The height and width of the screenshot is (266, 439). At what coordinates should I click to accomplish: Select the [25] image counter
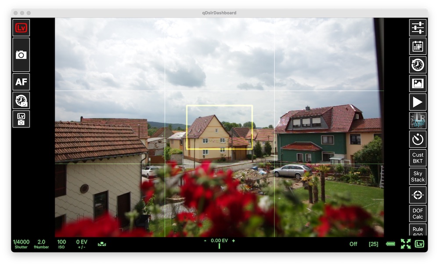coord(373,243)
